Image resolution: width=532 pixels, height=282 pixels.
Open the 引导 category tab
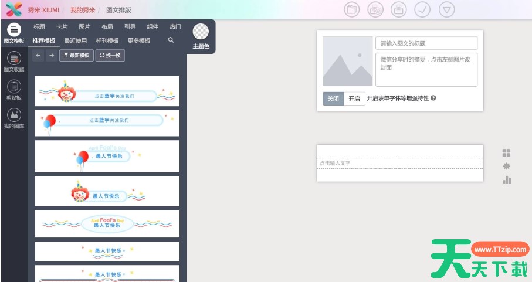[130, 26]
